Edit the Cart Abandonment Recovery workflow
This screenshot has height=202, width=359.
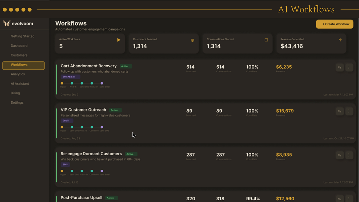pyautogui.click(x=340, y=67)
